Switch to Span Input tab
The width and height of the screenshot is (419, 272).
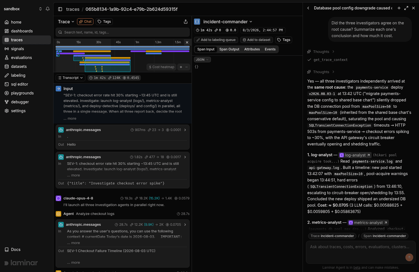(x=206, y=49)
